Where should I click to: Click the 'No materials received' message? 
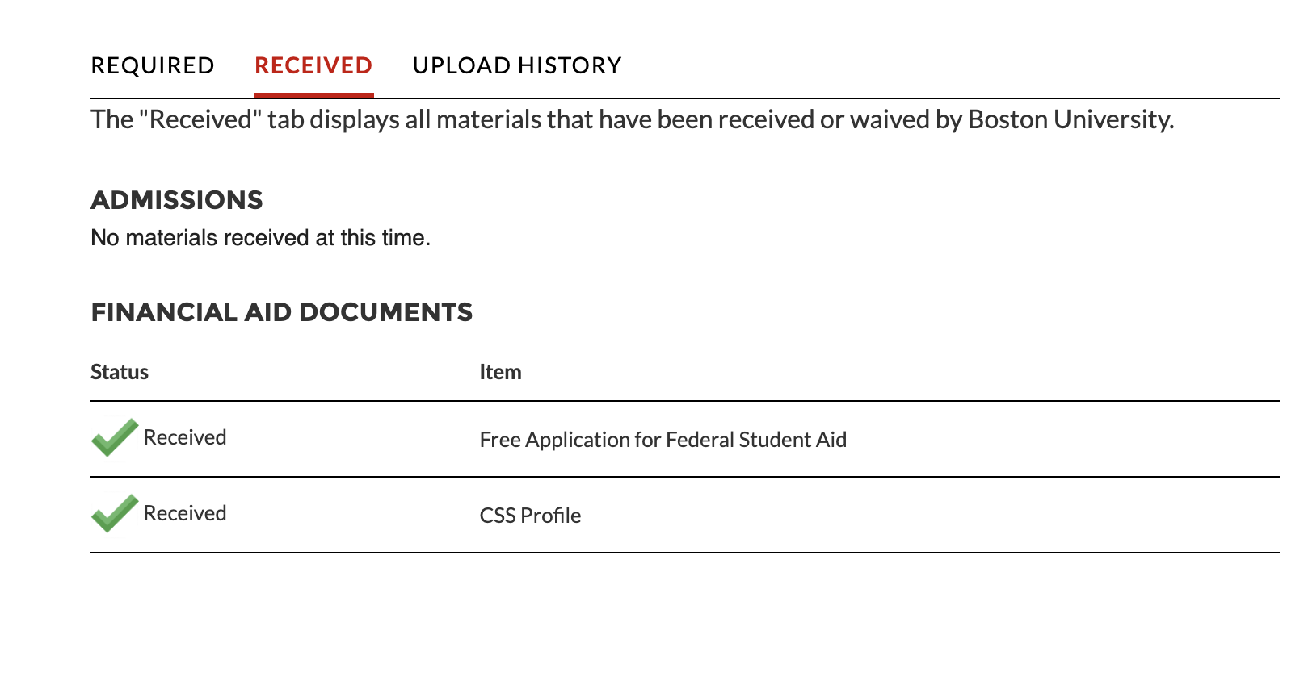[260, 238]
